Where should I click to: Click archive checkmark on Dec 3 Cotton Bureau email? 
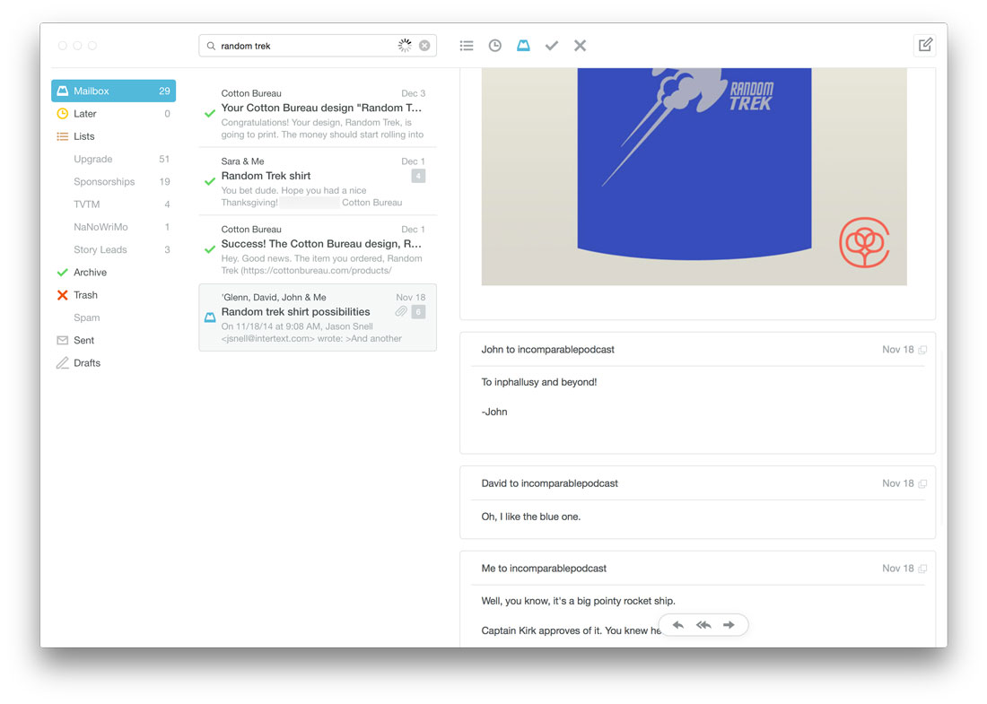[x=210, y=114]
